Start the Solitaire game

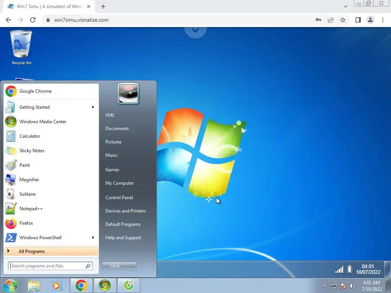(x=51, y=194)
